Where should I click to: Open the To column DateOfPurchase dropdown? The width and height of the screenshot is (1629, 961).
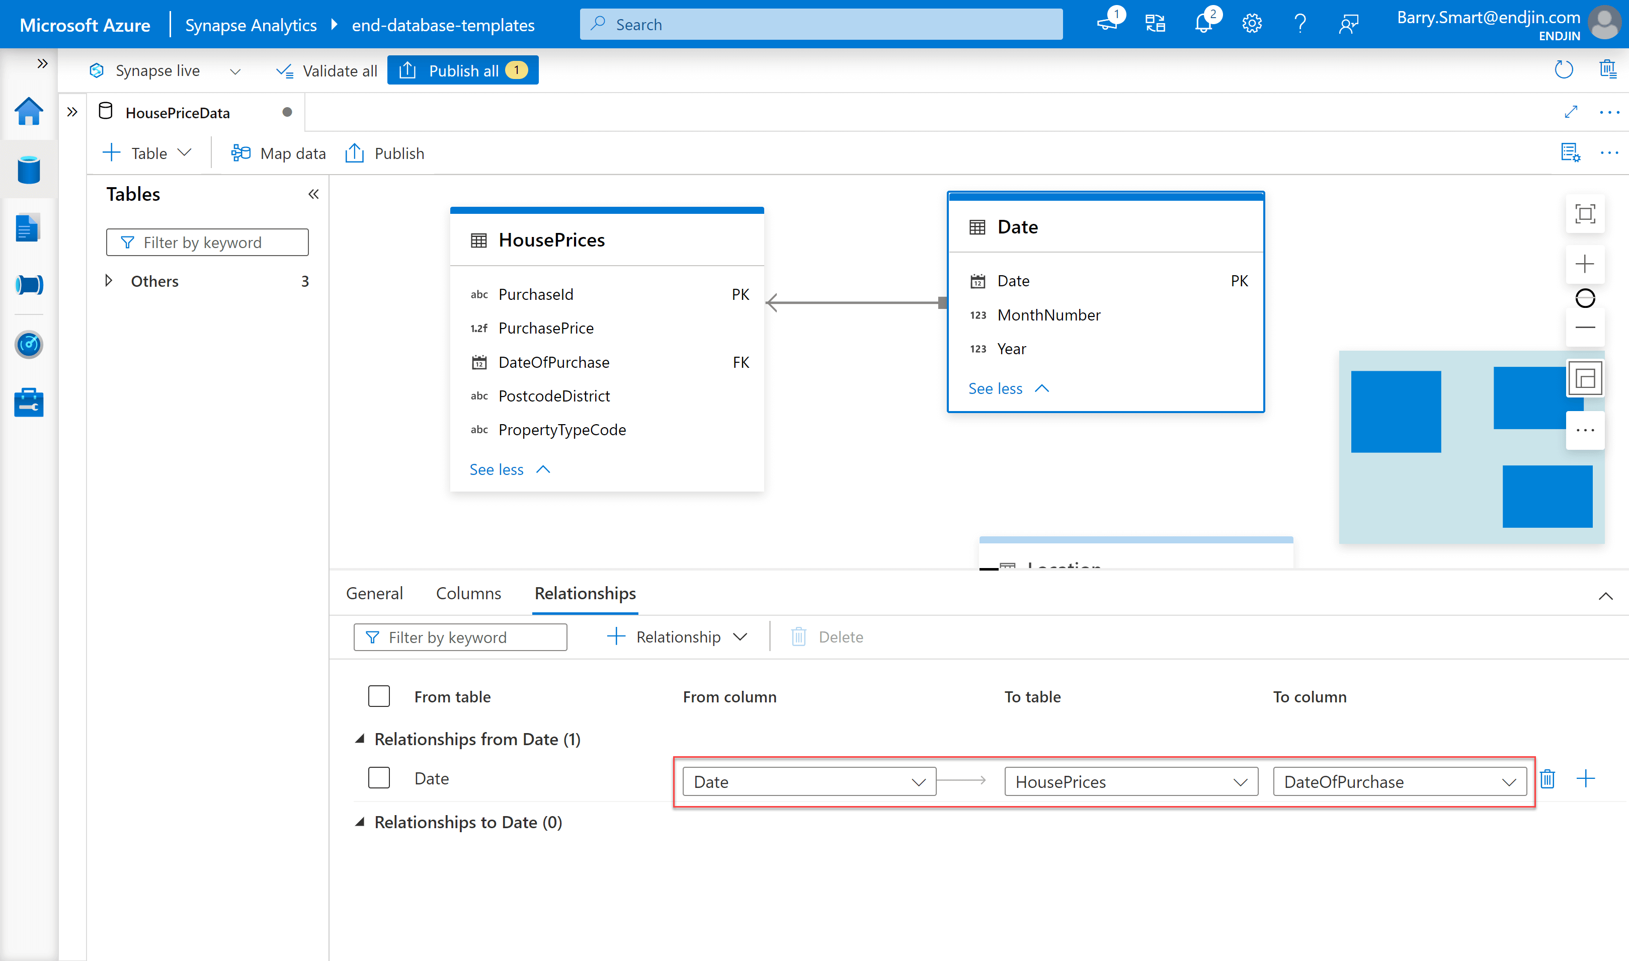pos(1399,781)
